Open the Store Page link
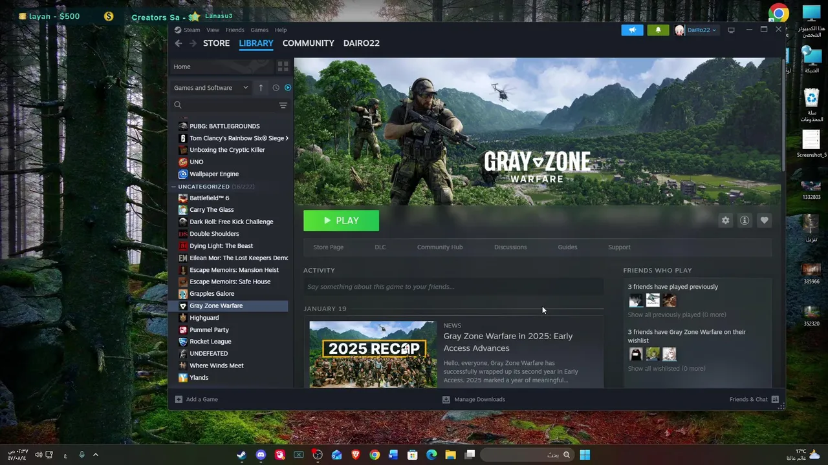The image size is (828, 465). 329,247
